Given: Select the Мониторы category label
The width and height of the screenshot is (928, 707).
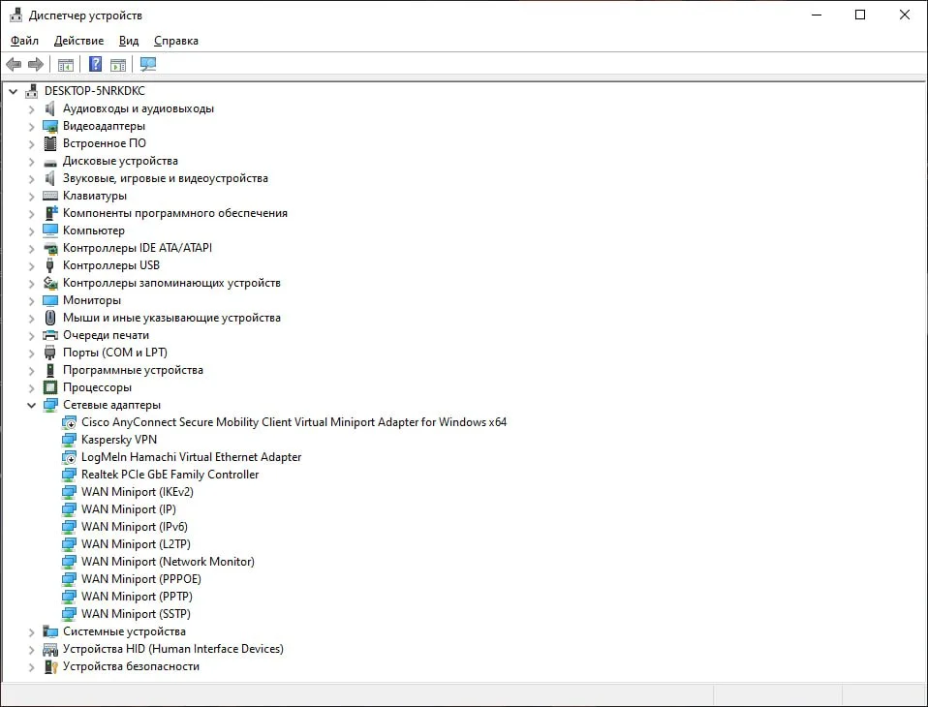Looking at the screenshot, I should coord(92,300).
